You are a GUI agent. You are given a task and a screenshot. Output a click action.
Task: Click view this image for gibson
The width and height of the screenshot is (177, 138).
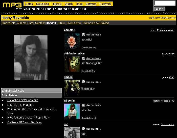pyautogui.click(x=93, y=82)
